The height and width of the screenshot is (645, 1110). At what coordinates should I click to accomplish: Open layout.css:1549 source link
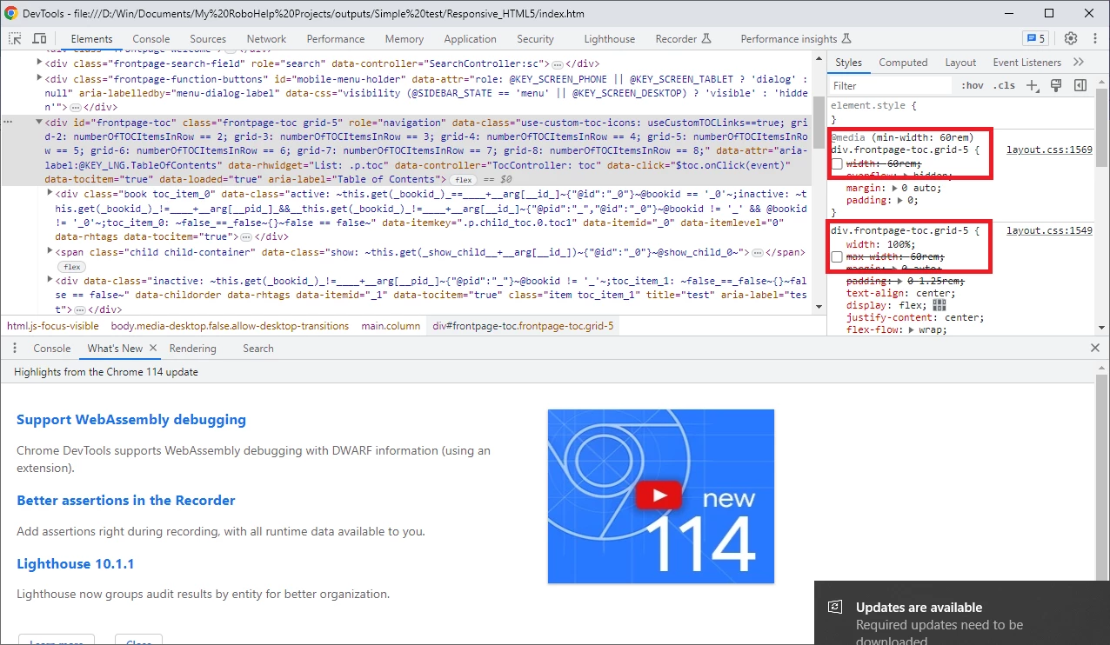[x=1049, y=230]
